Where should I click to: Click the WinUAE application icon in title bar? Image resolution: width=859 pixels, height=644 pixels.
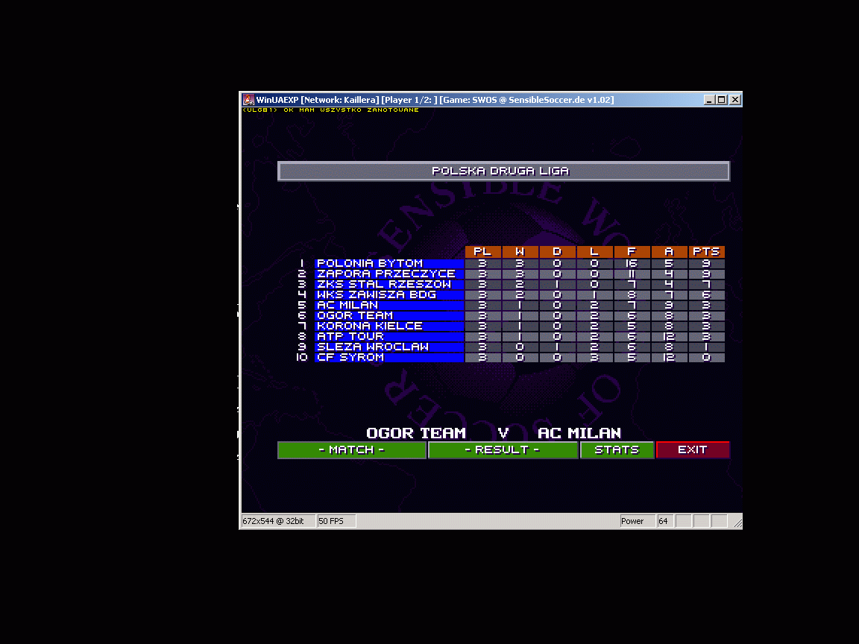[x=248, y=100]
